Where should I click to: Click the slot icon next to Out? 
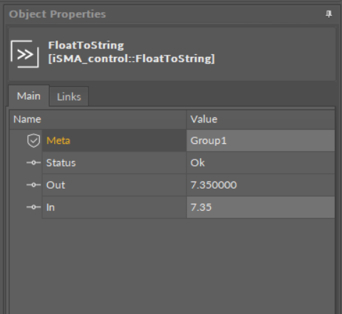33,185
